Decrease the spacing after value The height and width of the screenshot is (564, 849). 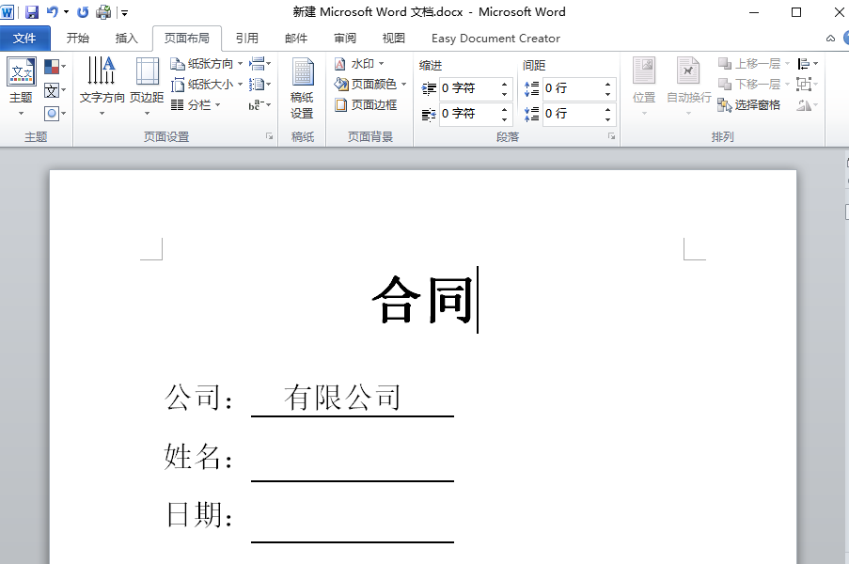tap(608, 119)
